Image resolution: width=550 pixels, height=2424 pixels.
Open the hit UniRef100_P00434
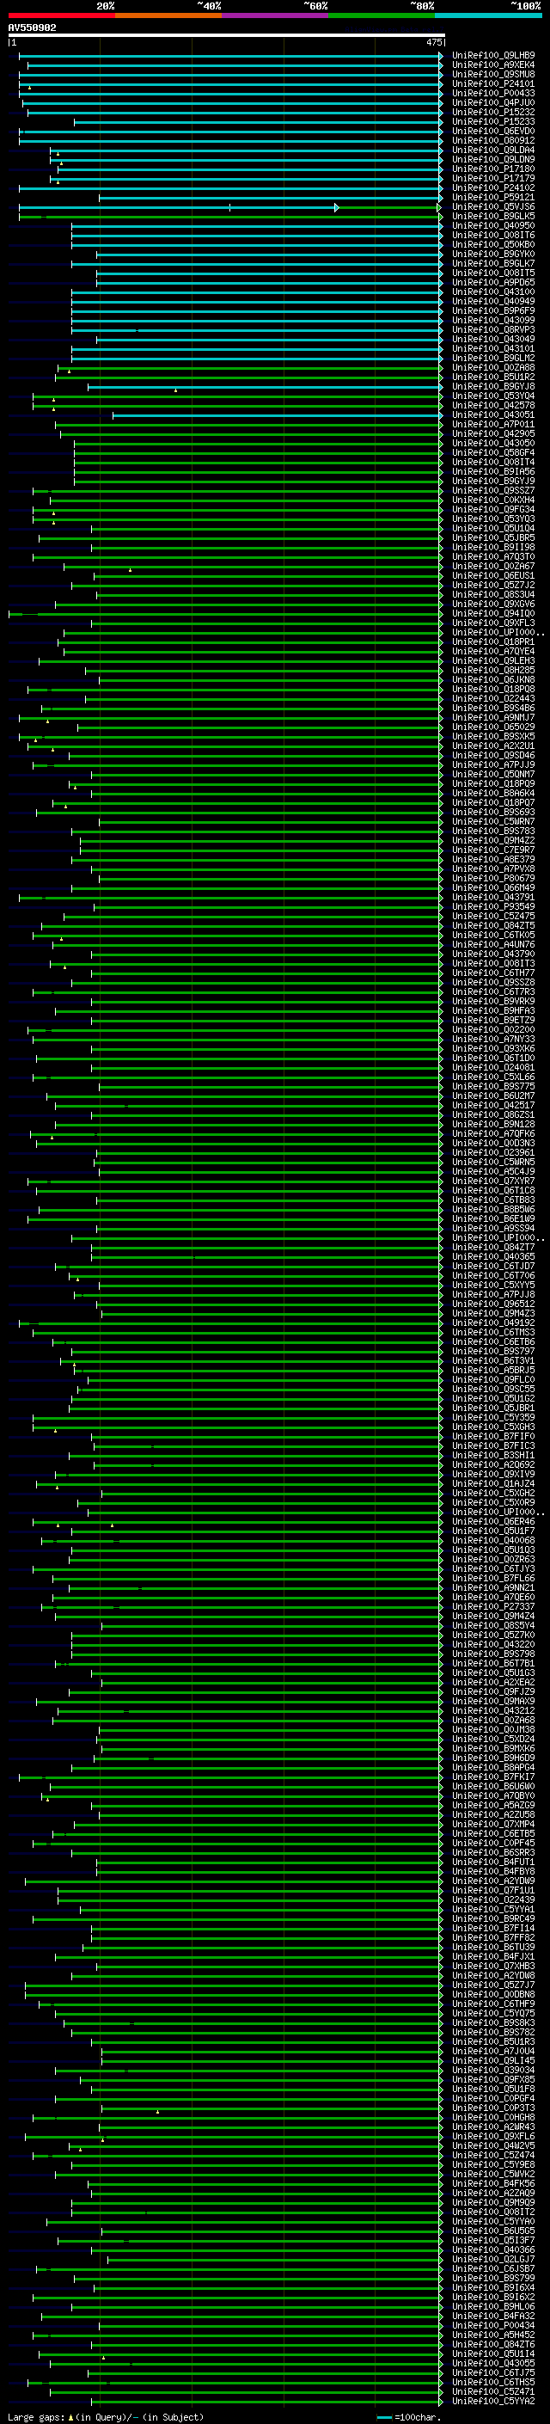click(x=492, y=2325)
